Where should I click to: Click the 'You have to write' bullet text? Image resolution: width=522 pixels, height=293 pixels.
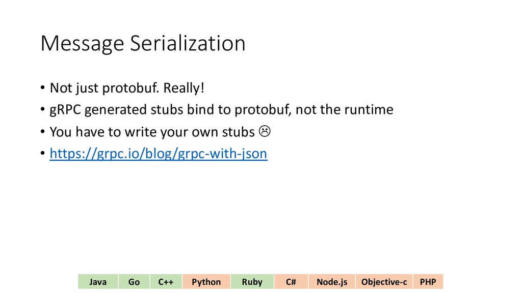(x=103, y=132)
